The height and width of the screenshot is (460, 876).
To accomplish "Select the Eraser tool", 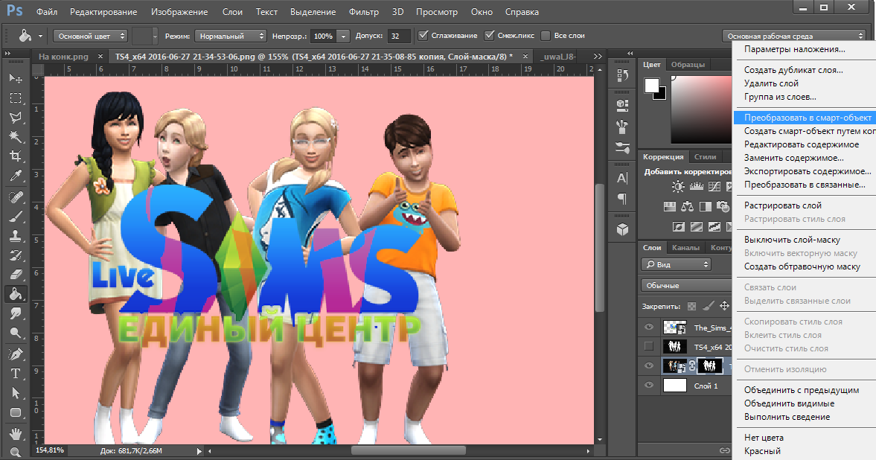I will (16, 275).
